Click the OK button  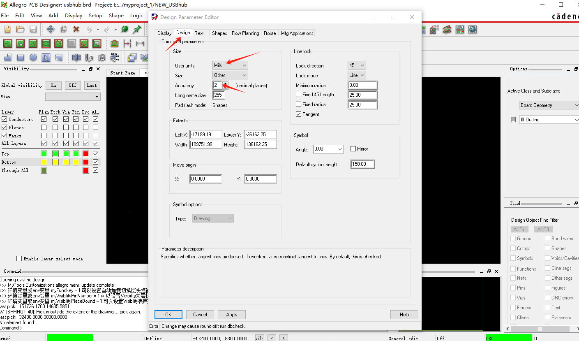[168, 314]
